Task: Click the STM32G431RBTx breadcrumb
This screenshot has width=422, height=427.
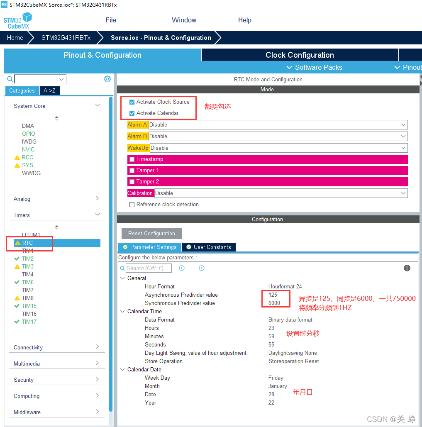Action: (66, 38)
